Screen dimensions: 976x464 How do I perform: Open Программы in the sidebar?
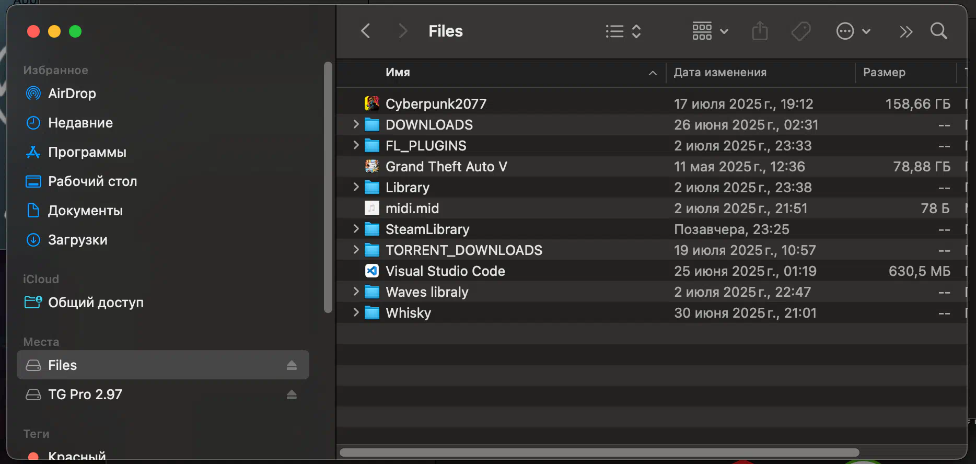coord(163,152)
